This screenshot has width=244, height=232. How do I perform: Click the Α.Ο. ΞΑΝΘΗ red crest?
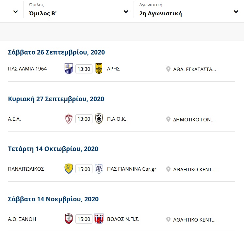[x=69, y=219]
